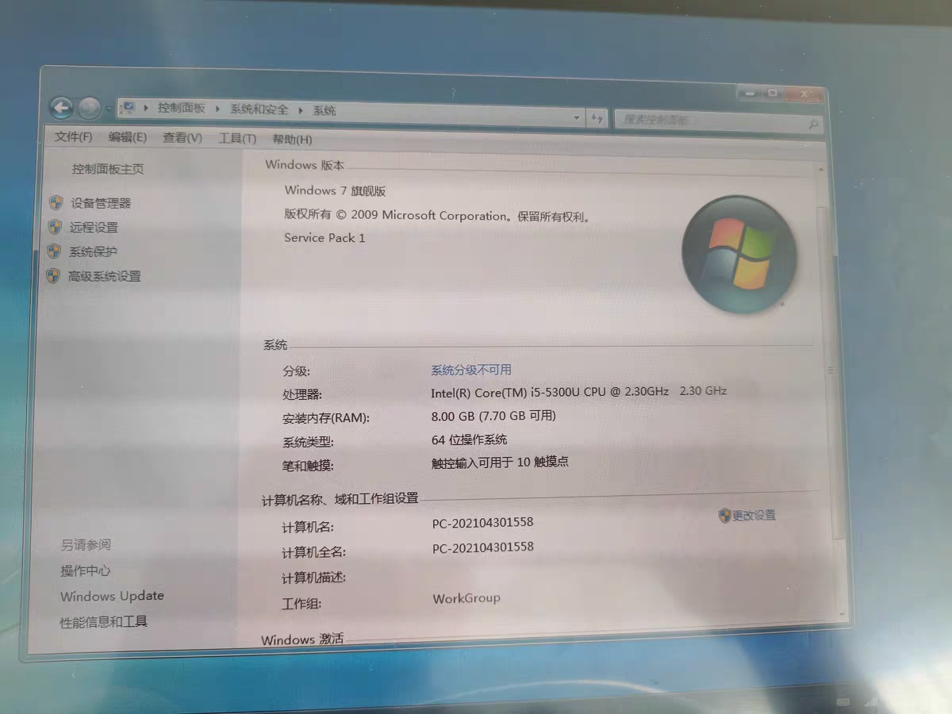Open the 编辑(E) menu
Viewport: 952px width, 714px height.
coord(128,137)
